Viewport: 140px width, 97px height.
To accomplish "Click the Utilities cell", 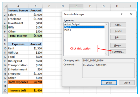I will [x=18, y=53].
